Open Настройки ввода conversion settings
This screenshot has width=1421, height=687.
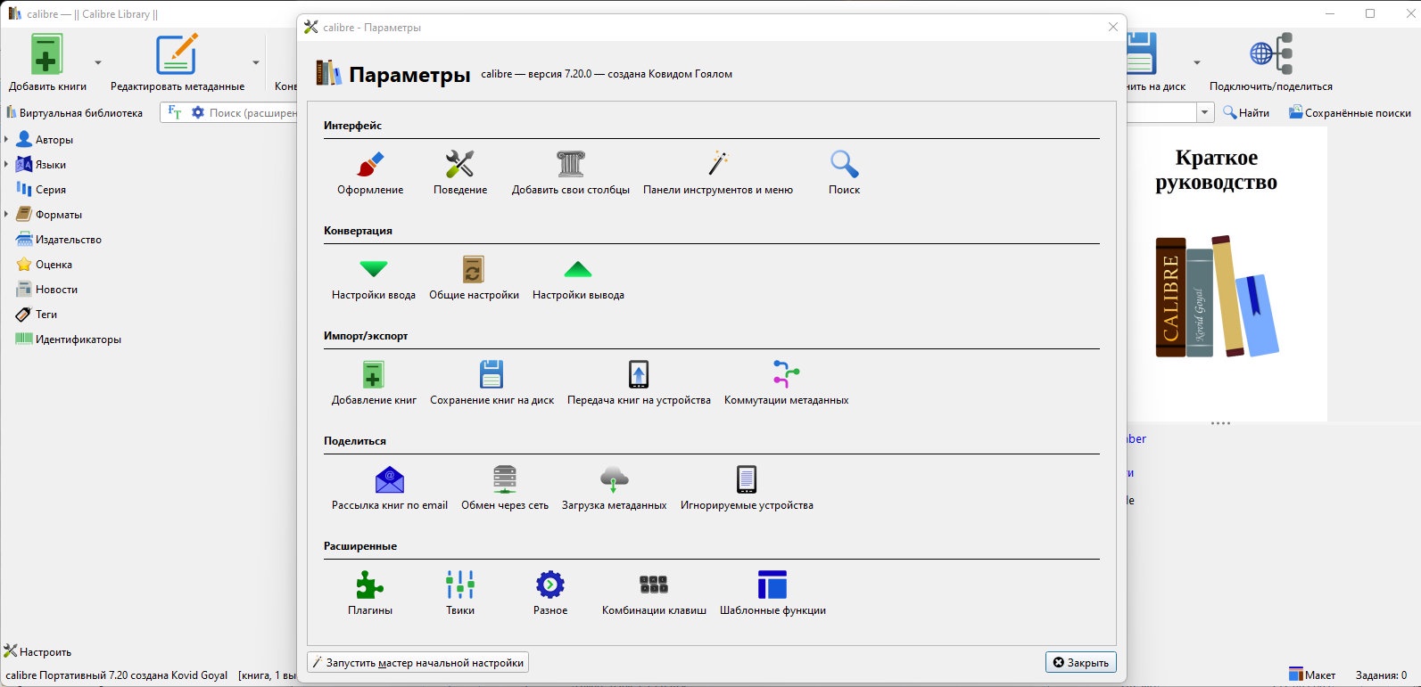coord(374,278)
